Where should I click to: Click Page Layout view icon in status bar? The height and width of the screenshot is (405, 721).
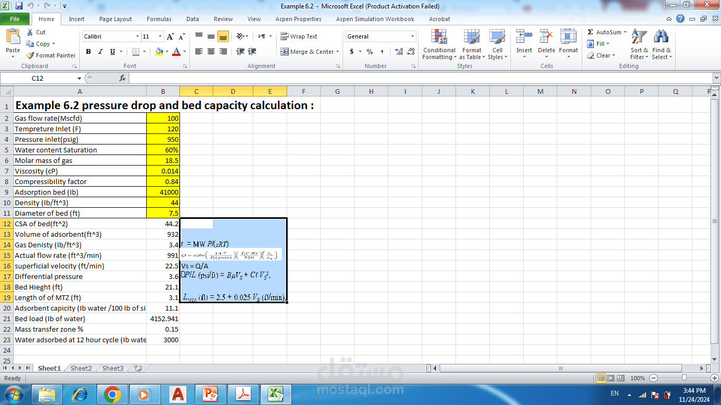click(x=611, y=378)
